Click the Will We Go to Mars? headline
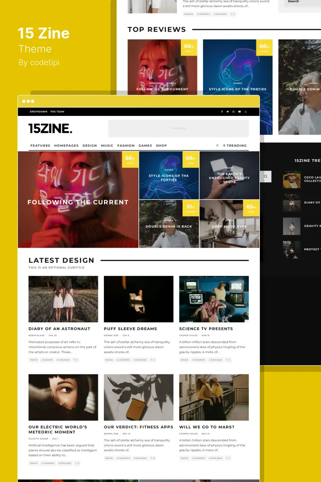 (x=207, y=427)
